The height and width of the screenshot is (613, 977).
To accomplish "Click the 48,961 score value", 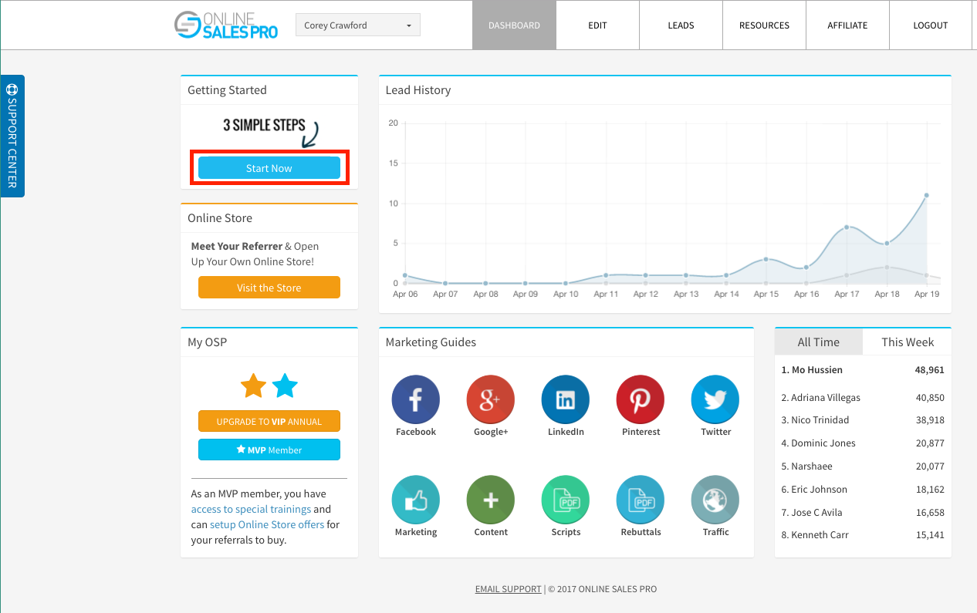I will pos(929,370).
